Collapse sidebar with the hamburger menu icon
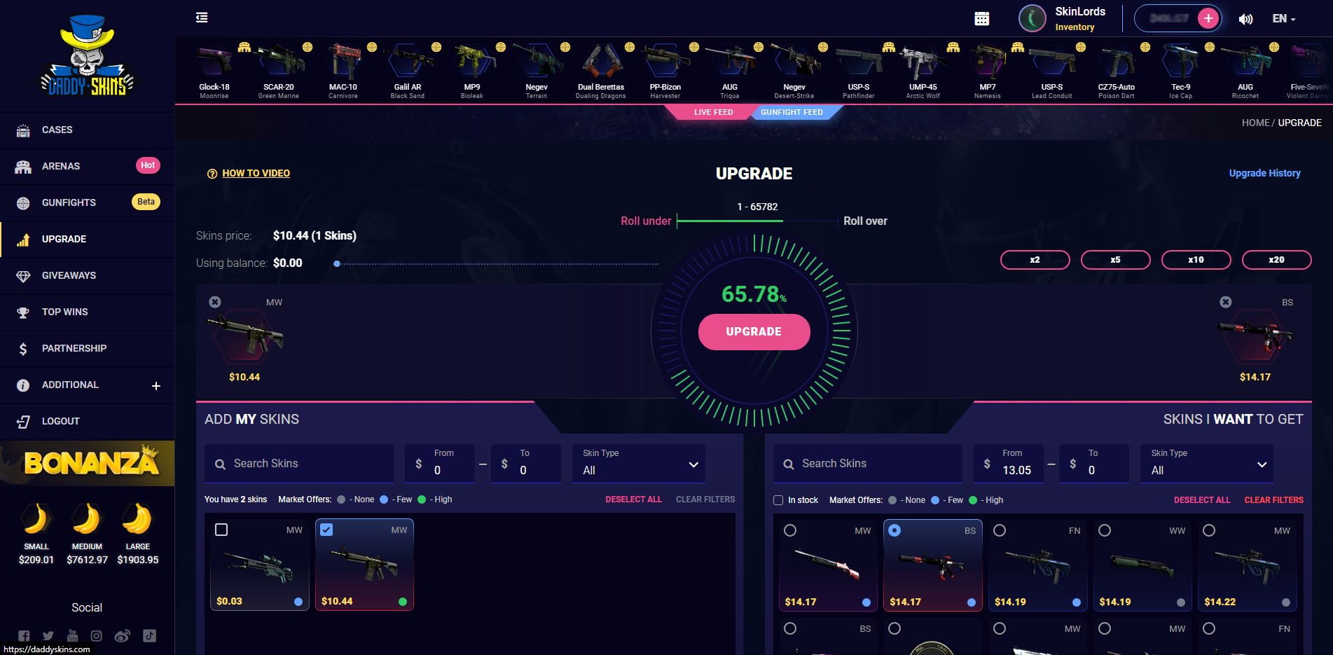Image resolution: width=1333 pixels, height=655 pixels. (x=202, y=18)
